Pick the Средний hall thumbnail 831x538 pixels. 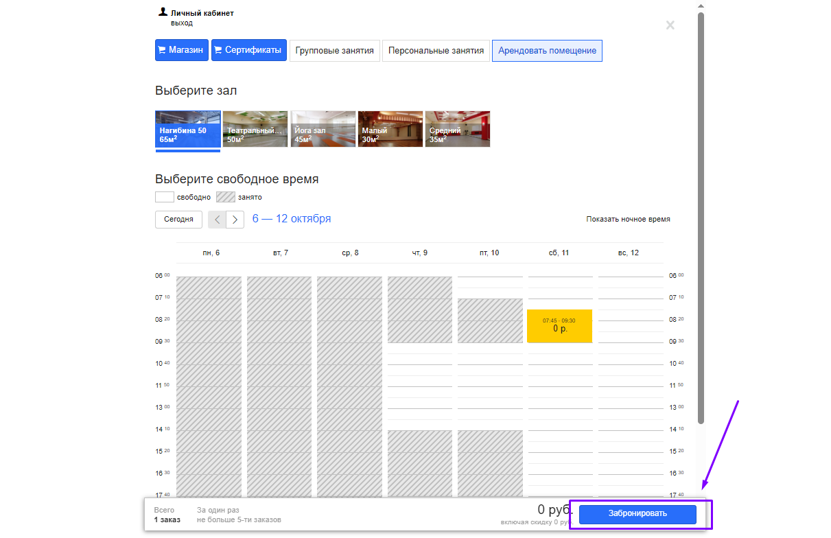point(458,129)
